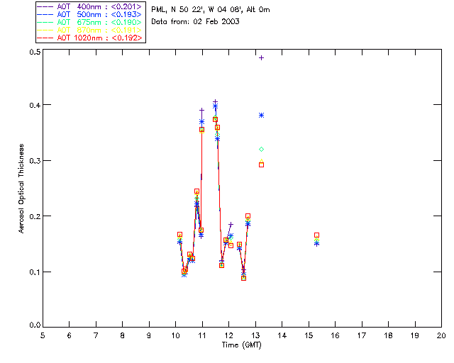Click the isolated red square marker near 0.29
The width and height of the screenshot is (454, 363).
(x=262, y=165)
